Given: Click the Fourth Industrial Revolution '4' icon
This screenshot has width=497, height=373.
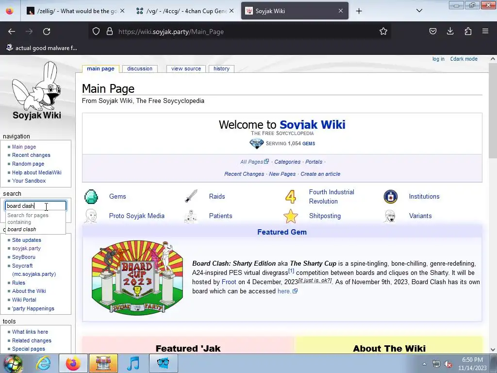Looking at the screenshot, I should point(291,197).
